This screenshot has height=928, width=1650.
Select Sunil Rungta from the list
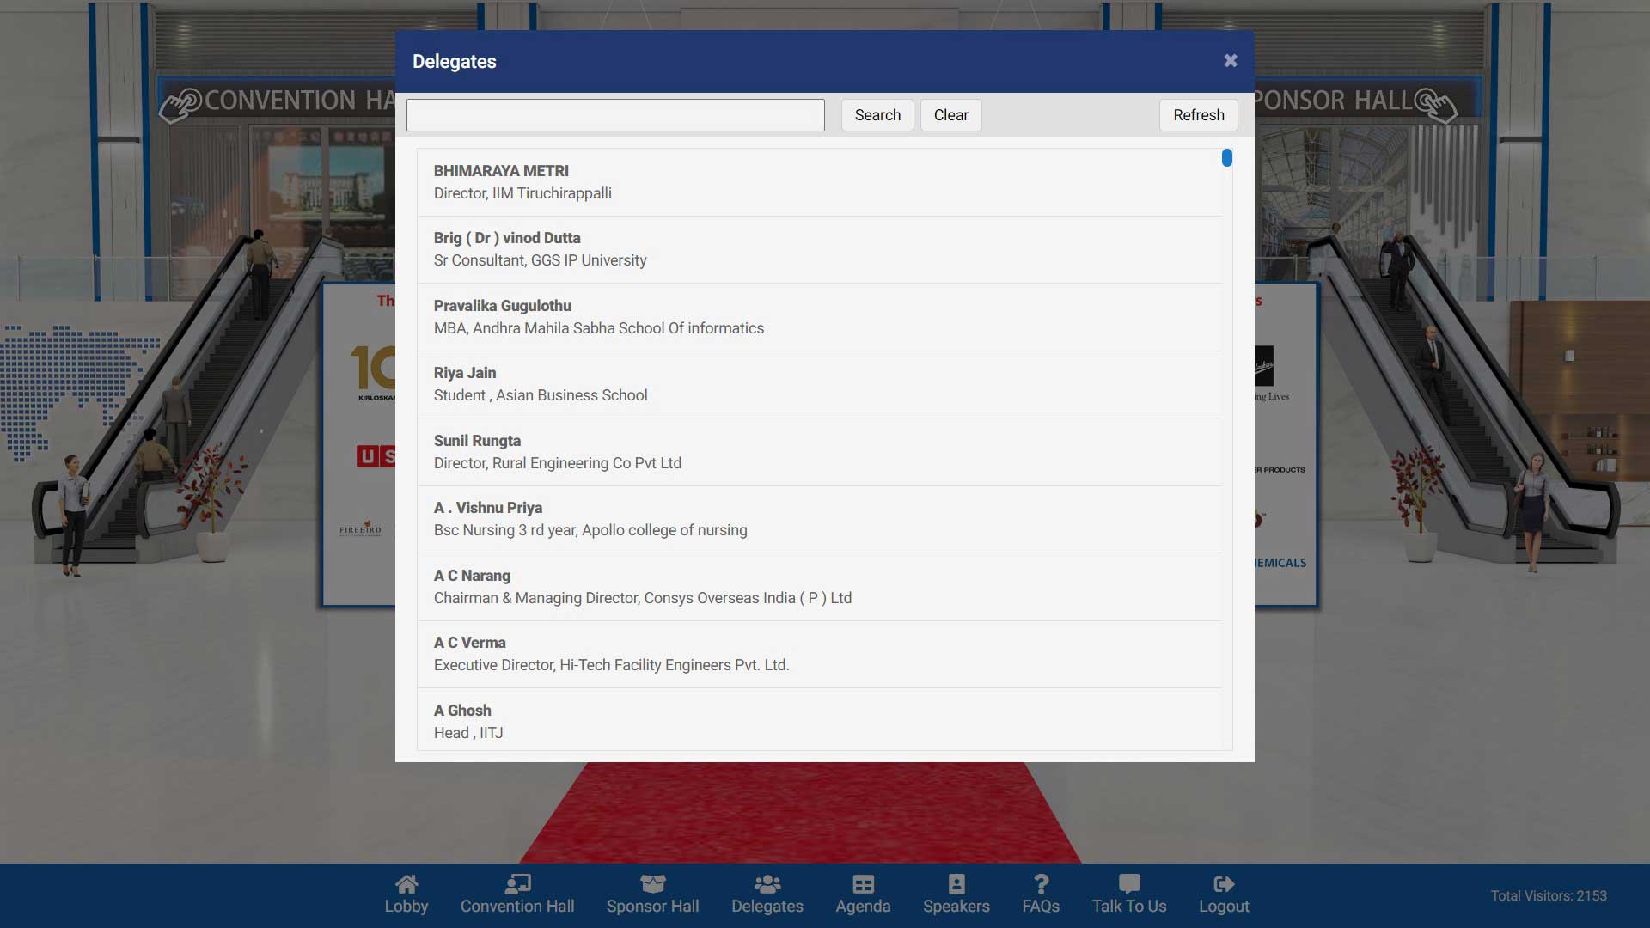[x=819, y=452]
